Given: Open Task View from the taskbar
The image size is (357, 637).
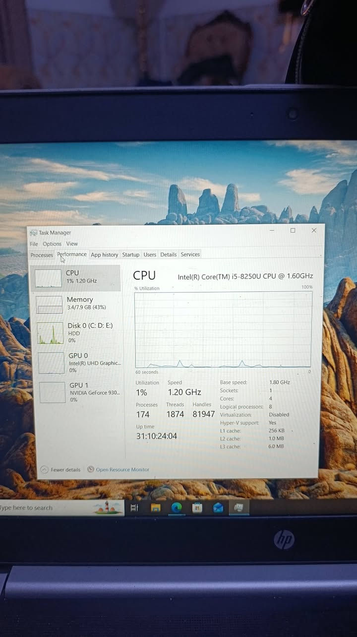Looking at the screenshot, I should 134,508.
